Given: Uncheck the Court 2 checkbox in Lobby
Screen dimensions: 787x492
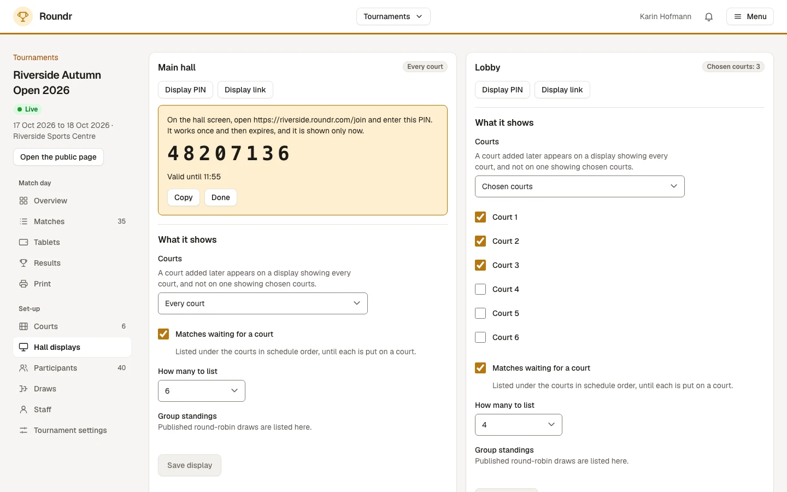Looking at the screenshot, I should (480, 241).
